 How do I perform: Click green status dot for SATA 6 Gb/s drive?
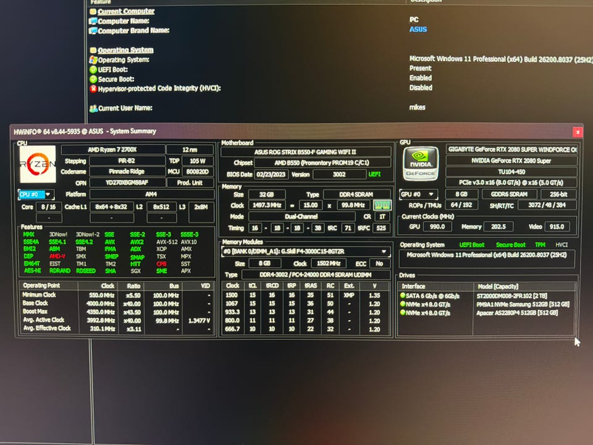(x=403, y=295)
